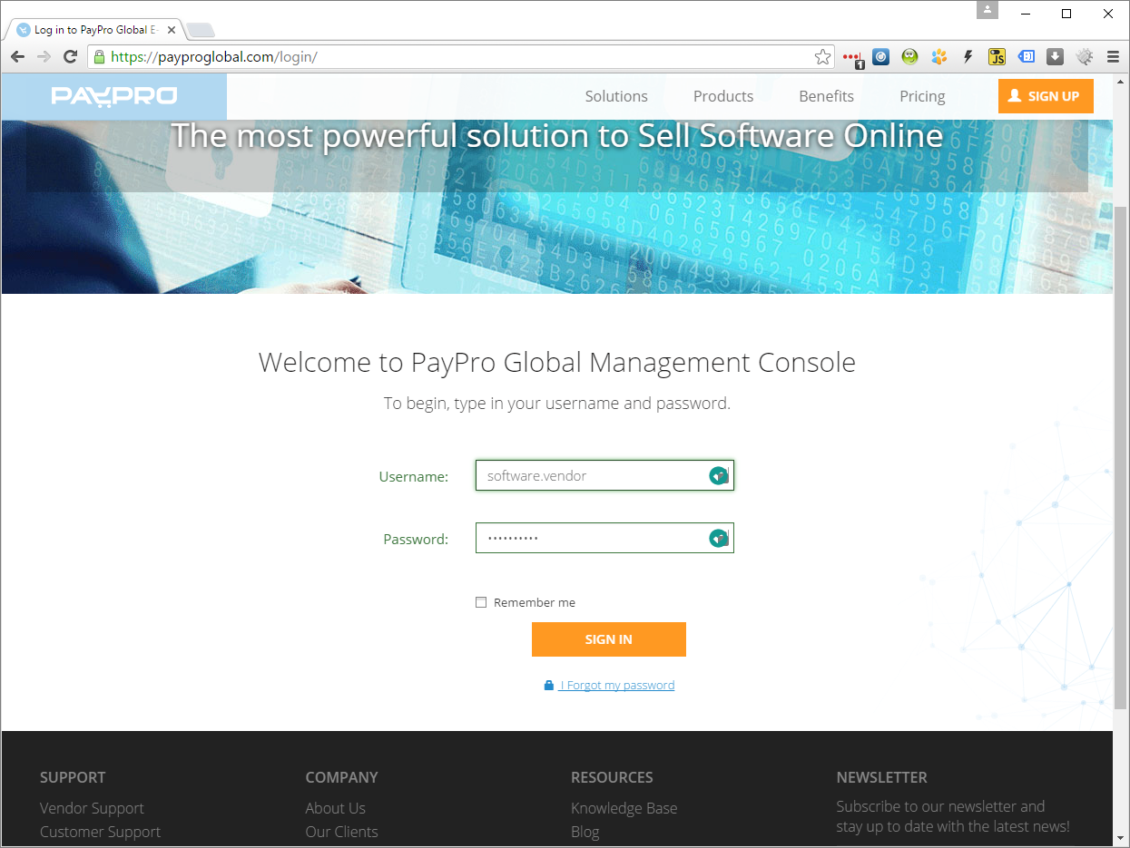Click the gray download arrow extension icon
The width and height of the screenshot is (1130, 848).
click(1055, 57)
